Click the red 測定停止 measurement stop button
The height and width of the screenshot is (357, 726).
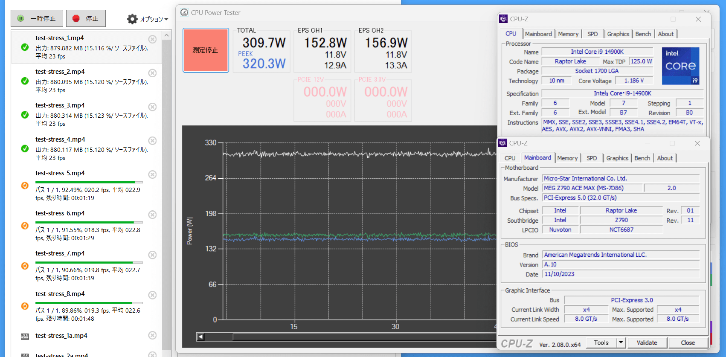(206, 50)
